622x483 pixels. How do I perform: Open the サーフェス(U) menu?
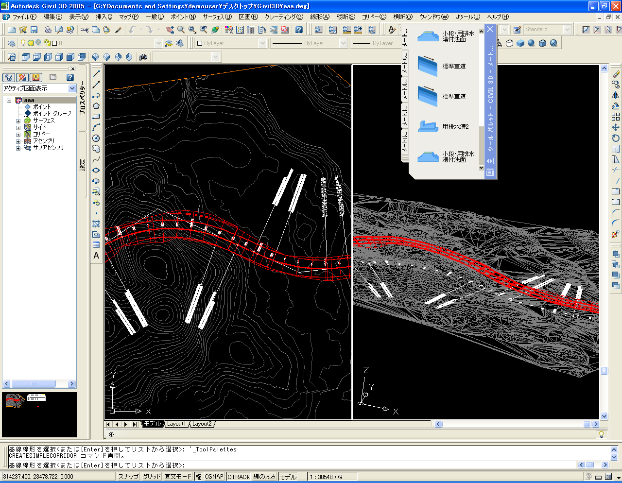(x=217, y=17)
